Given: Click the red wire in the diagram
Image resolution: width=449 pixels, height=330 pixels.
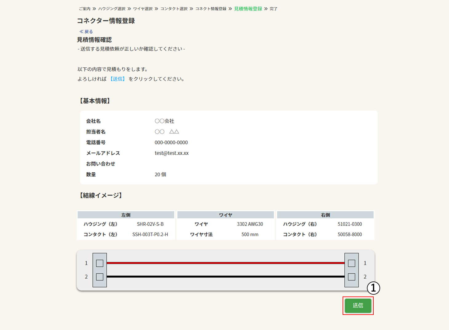Looking at the screenshot, I should [x=225, y=263].
